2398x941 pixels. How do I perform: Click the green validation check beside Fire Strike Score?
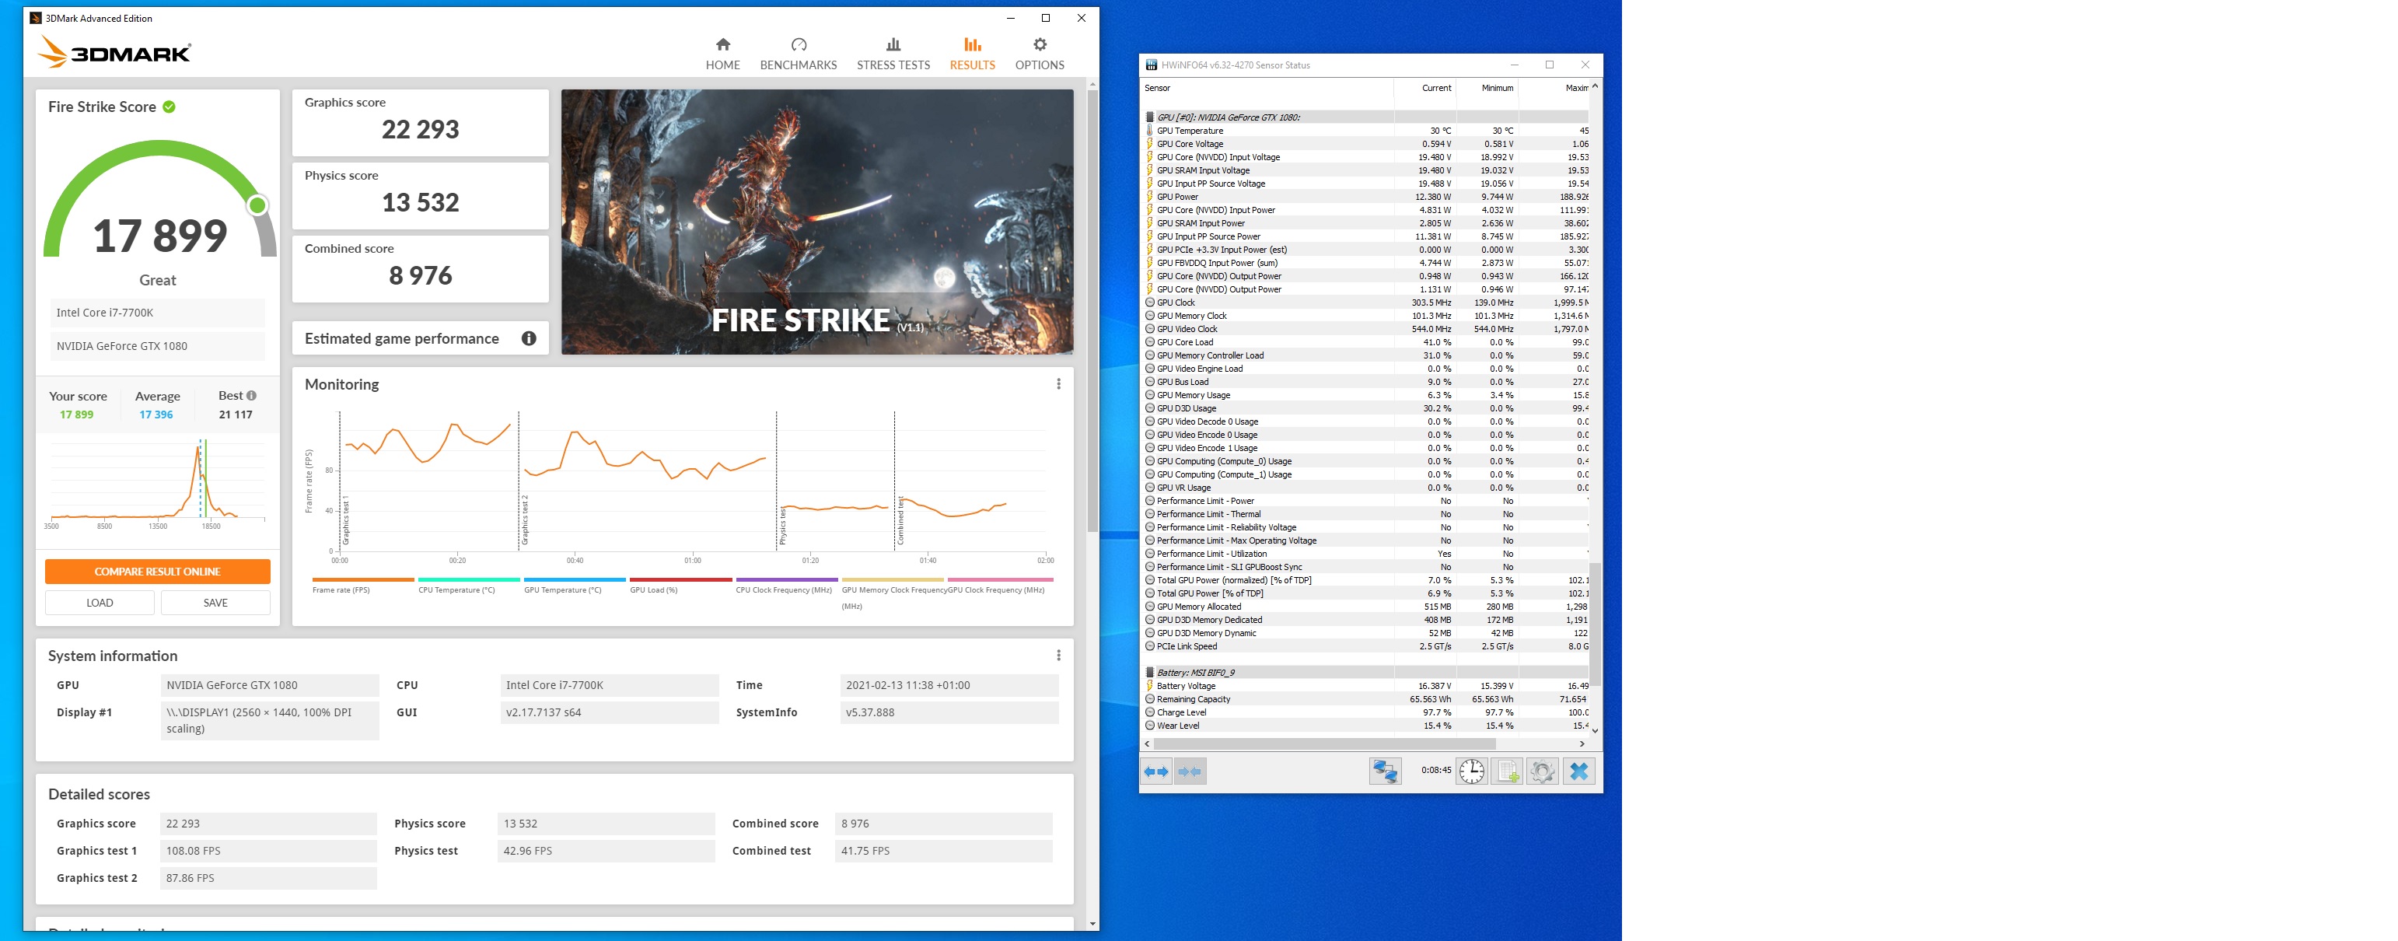pos(170,107)
